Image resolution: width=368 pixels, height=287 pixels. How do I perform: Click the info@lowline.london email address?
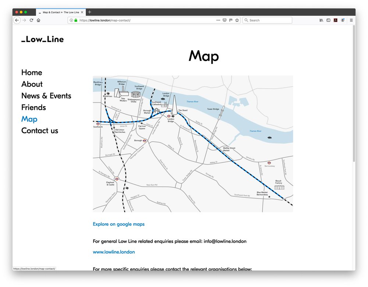coord(225,241)
